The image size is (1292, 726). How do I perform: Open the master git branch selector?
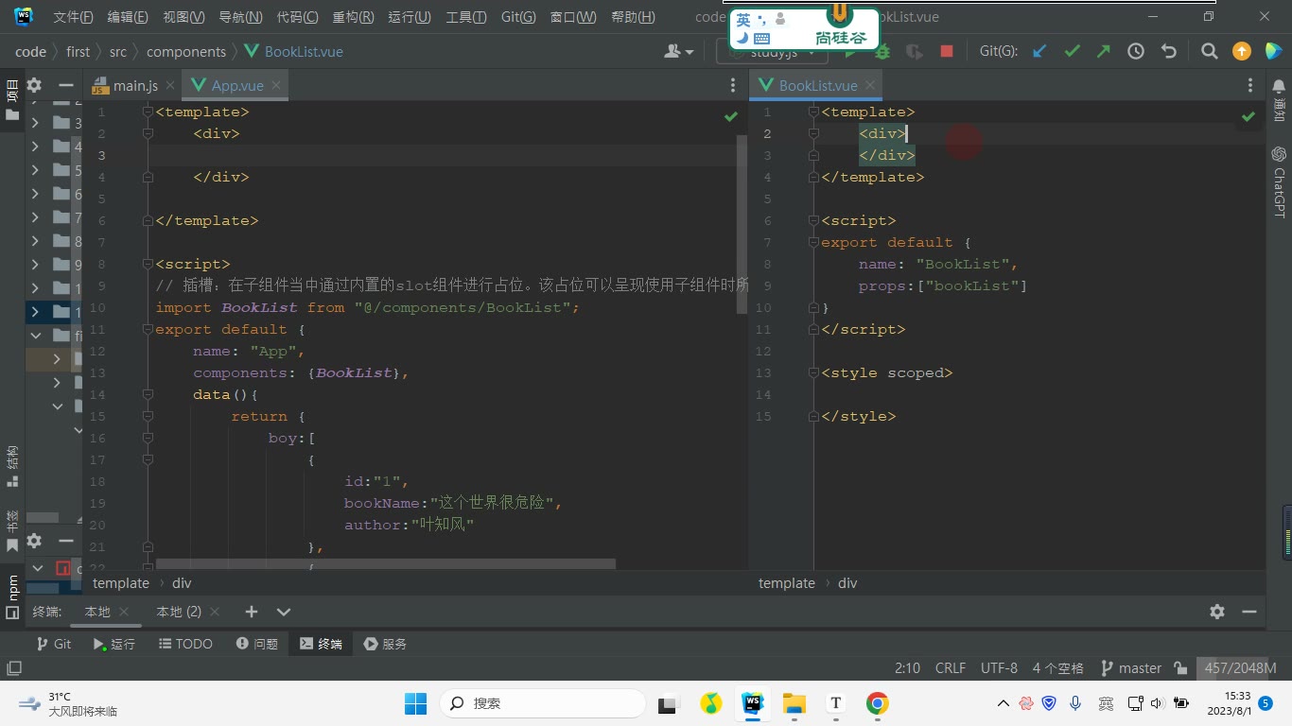pyautogui.click(x=1131, y=668)
